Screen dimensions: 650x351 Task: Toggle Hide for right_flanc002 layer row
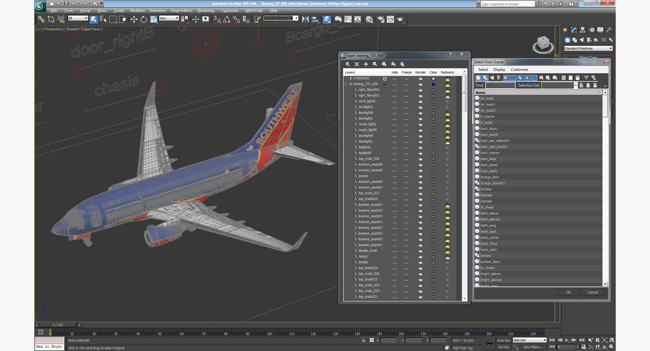pos(394,90)
